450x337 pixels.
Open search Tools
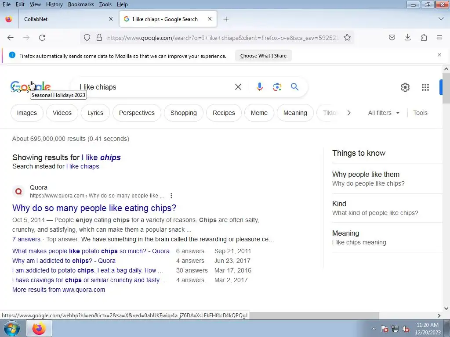pyautogui.click(x=420, y=113)
